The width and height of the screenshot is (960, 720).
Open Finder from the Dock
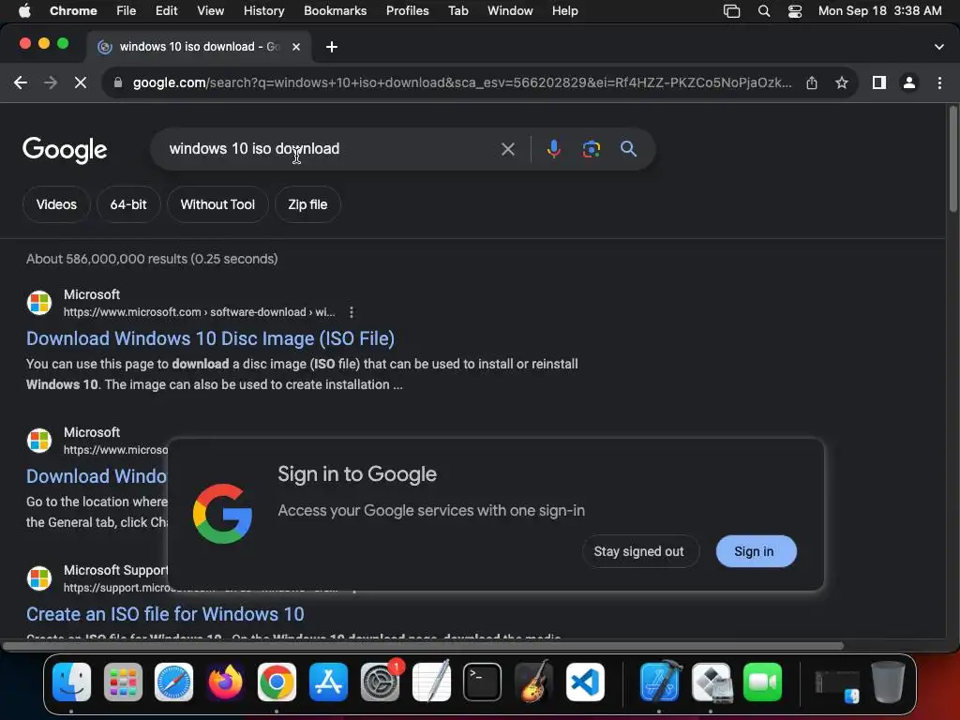point(71,682)
